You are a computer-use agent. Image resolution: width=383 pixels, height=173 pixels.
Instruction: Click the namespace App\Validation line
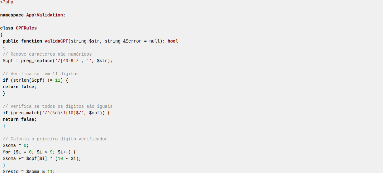coord(33,15)
